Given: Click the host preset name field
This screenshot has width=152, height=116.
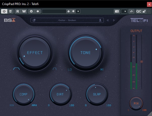Looking at the screenshot, I should click(x=54, y=11).
